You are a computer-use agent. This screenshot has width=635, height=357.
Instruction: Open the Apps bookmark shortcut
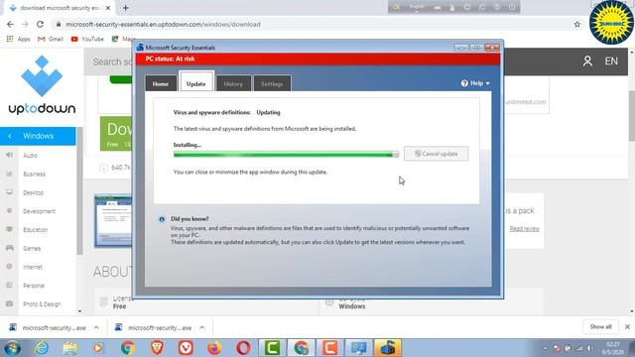pyautogui.click(x=19, y=39)
